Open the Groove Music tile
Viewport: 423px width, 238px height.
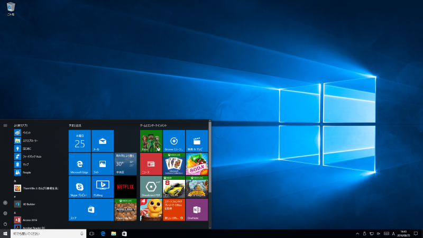point(174,141)
